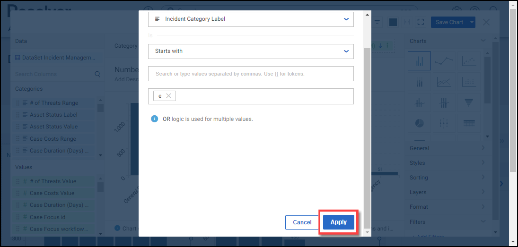518x247 pixels.
Task: Expand the Styles section
Action: coord(447,163)
